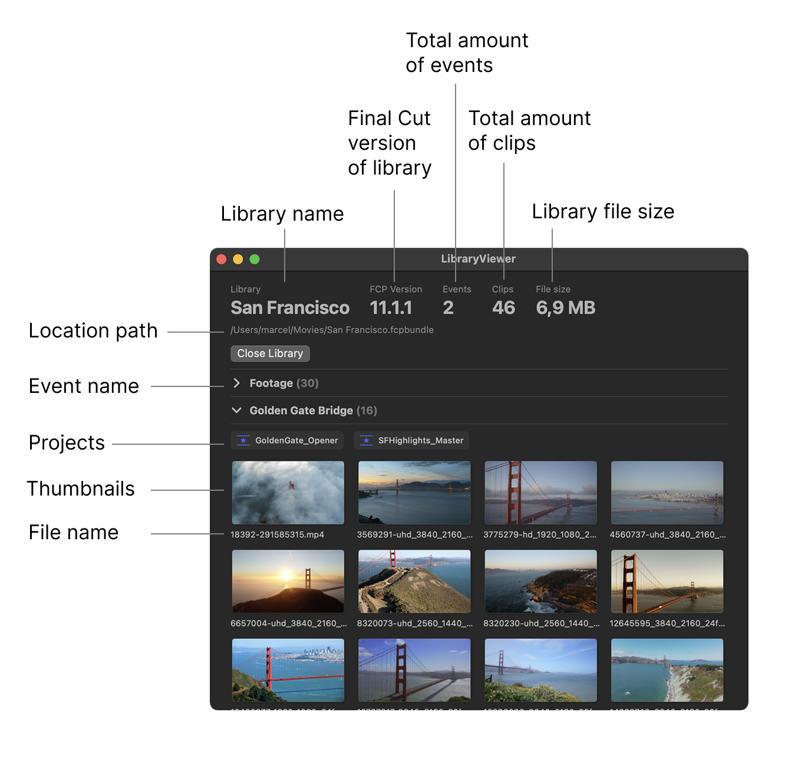Open the GoldenGate_Opener project
The width and height of the screenshot is (798, 761).
click(x=296, y=441)
